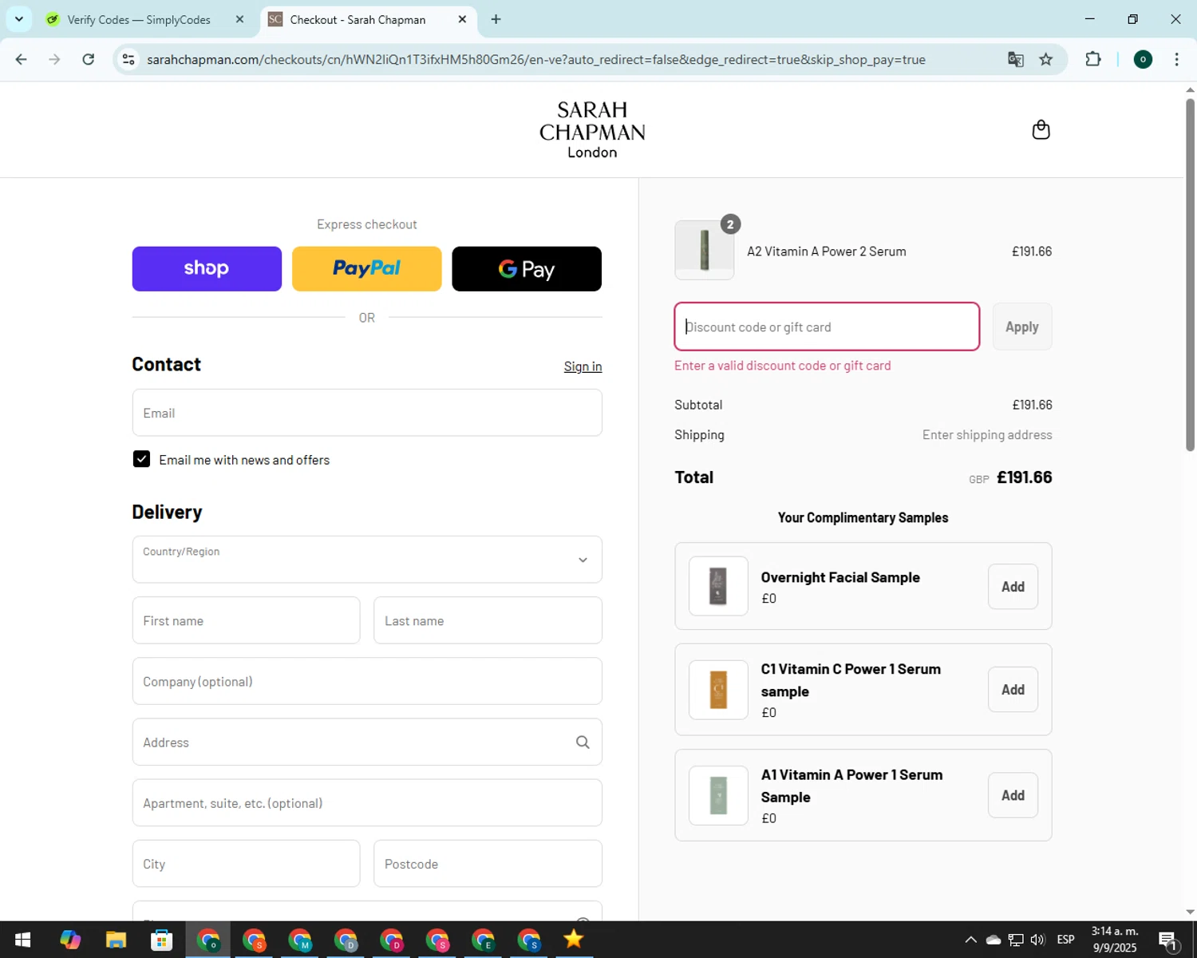1197x958 pixels.
Task: Click the City field
Action: [x=246, y=864]
